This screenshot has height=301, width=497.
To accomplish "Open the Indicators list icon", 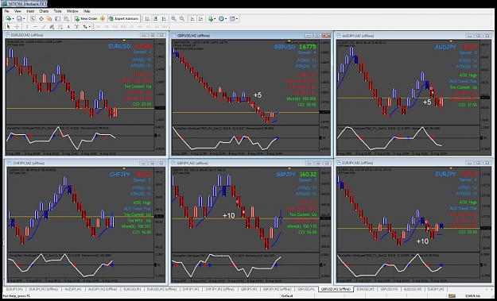I will (211, 19).
